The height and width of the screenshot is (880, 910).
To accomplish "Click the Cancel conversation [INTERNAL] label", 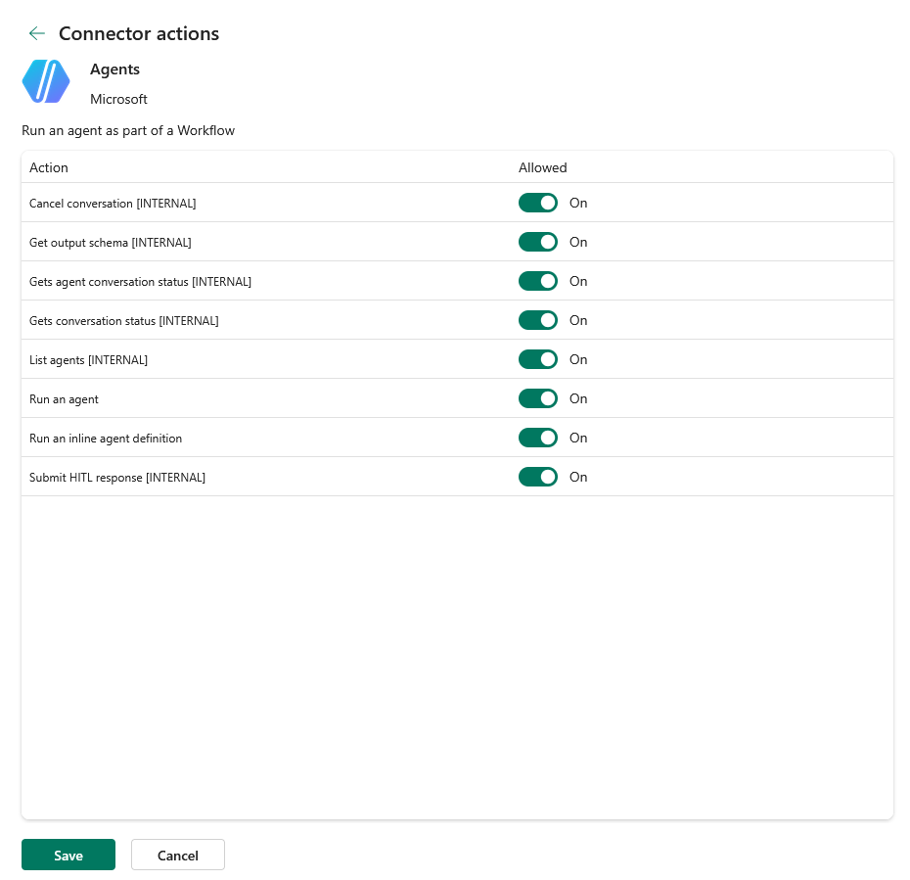I will [113, 204].
